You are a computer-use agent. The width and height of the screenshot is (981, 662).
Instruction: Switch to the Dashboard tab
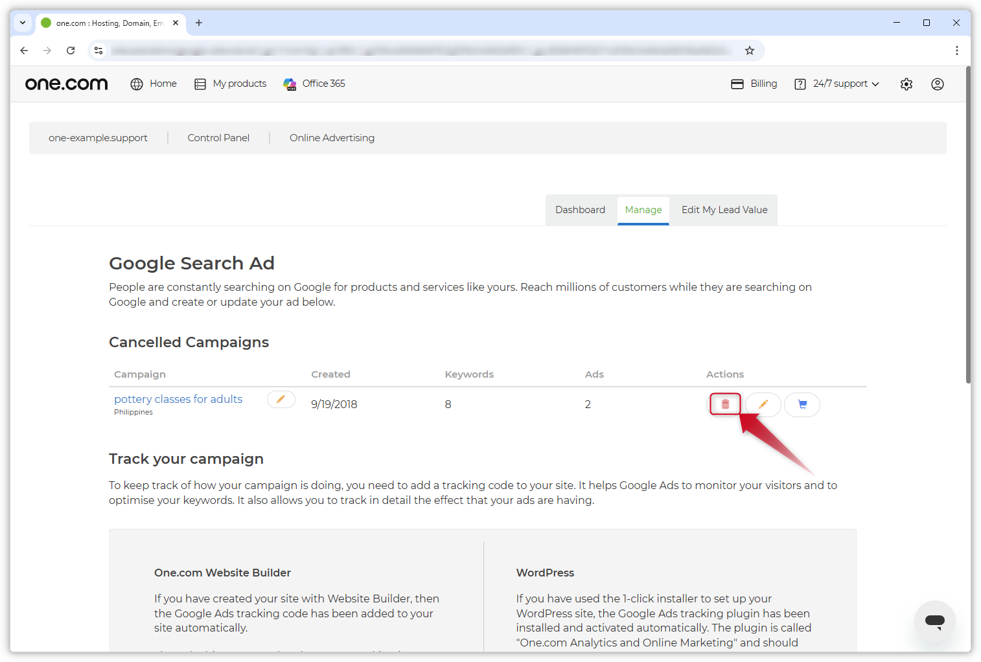pos(580,209)
